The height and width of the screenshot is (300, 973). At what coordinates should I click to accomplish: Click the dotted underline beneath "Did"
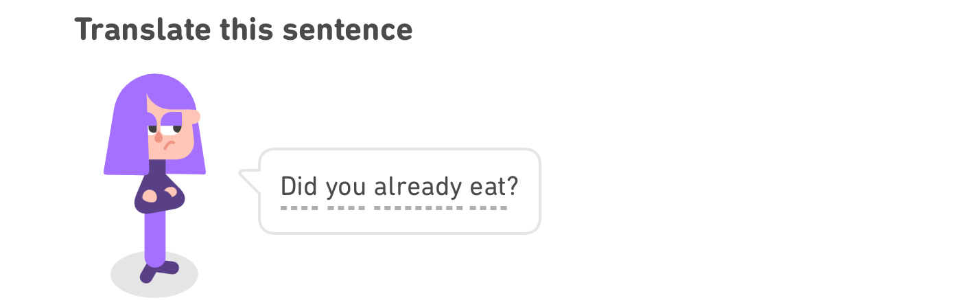pyautogui.click(x=299, y=207)
